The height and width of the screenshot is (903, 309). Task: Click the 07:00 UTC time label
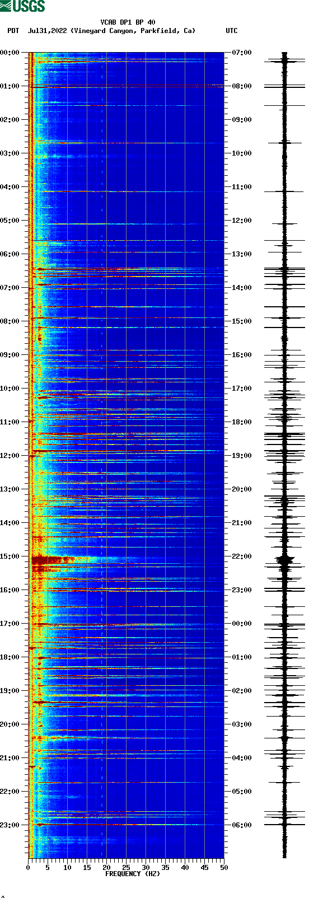[242, 53]
